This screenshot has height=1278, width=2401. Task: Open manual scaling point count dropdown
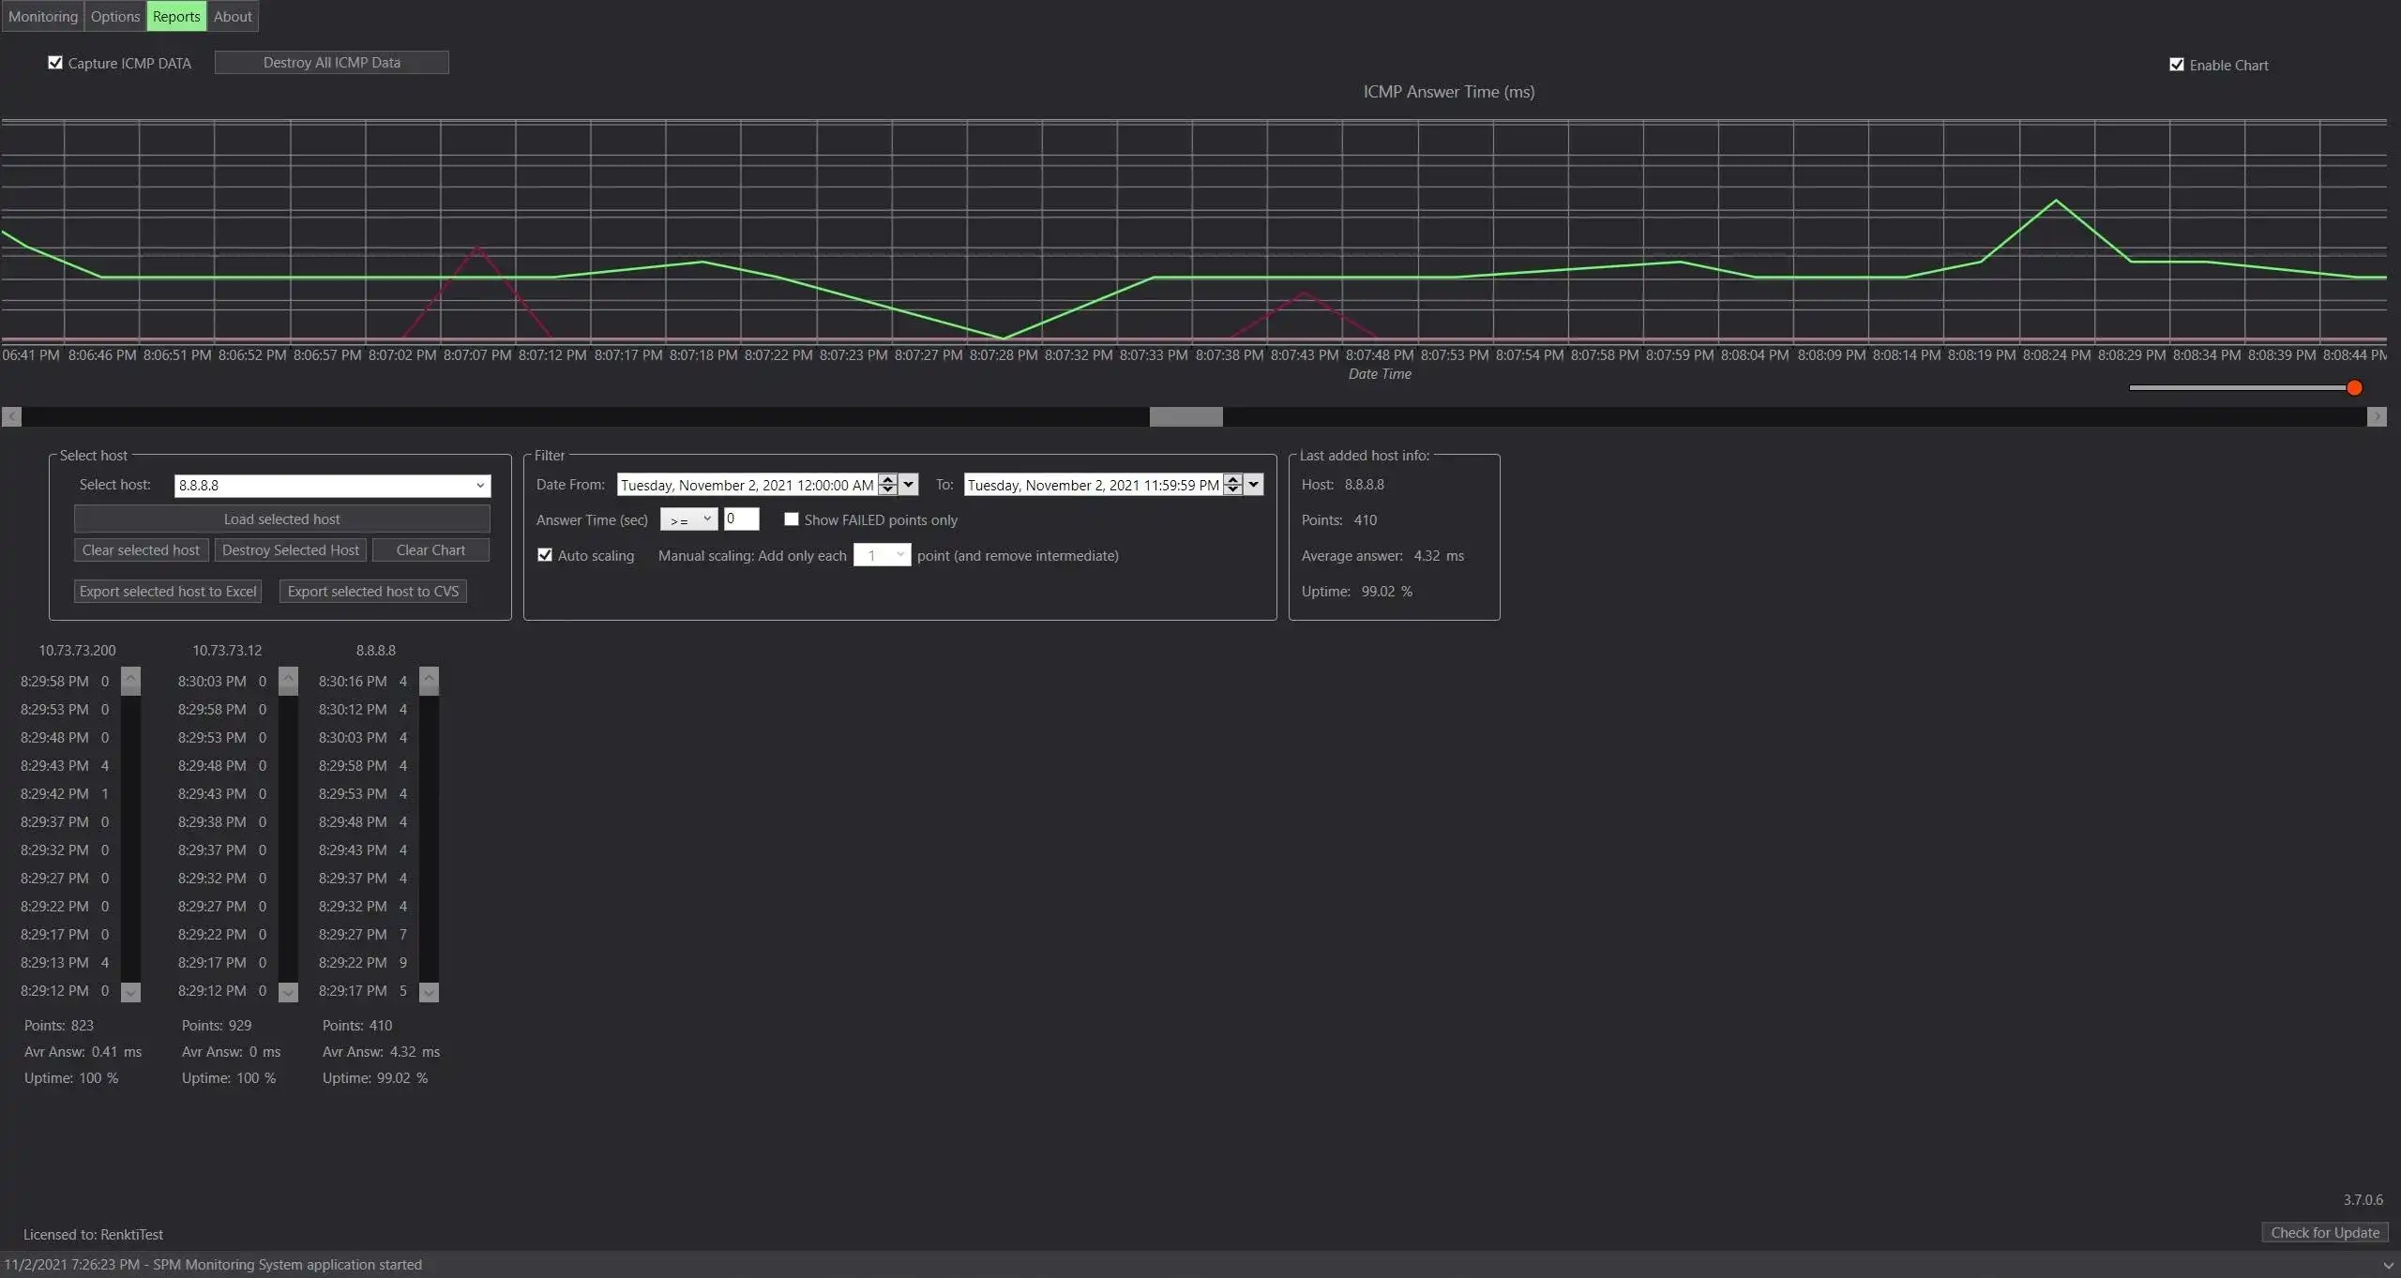(883, 555)
